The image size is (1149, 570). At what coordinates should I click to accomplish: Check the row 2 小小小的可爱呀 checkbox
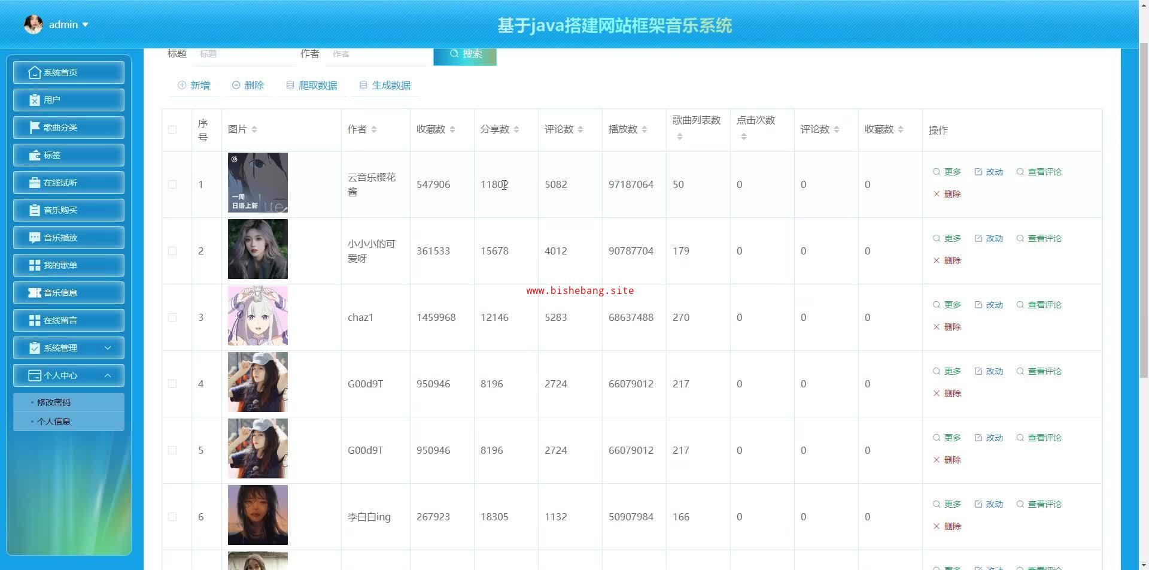(172, 251)
